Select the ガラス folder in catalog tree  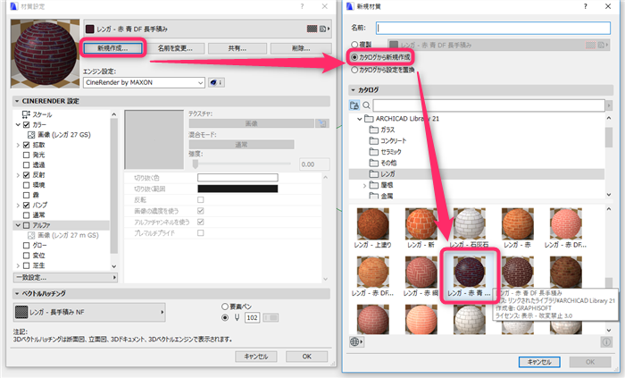tap(382, 130)
